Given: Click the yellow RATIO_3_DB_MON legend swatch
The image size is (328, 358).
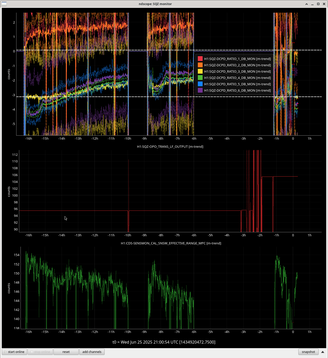Looking at the screenshot, I should pyautogui.click(x=200, y=71).
